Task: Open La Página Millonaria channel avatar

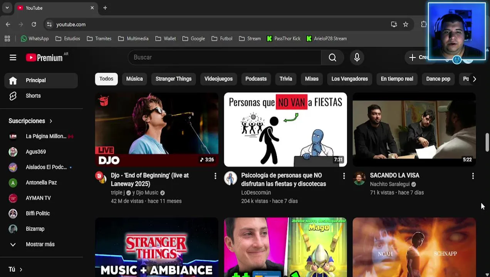Action: [13, 136]
